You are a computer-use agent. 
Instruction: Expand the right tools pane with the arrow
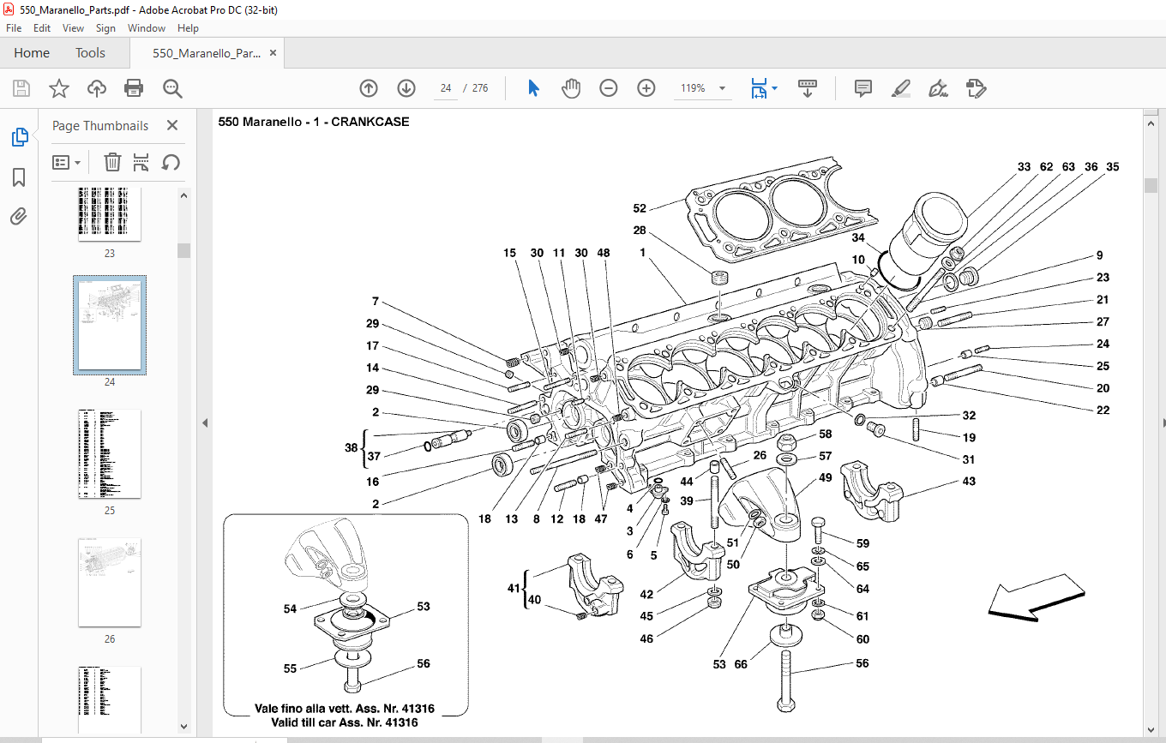(1163, 423)
